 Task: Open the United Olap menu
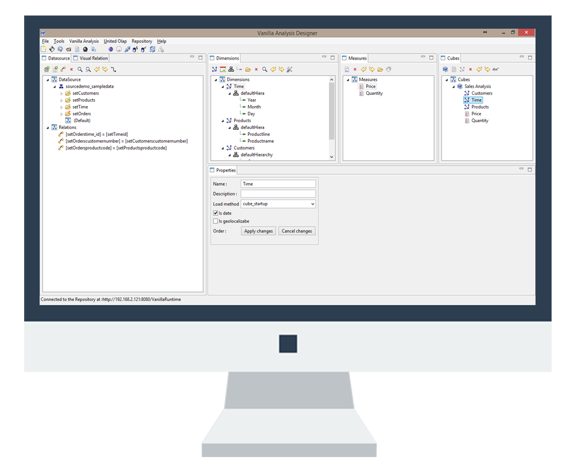[115, 41]
